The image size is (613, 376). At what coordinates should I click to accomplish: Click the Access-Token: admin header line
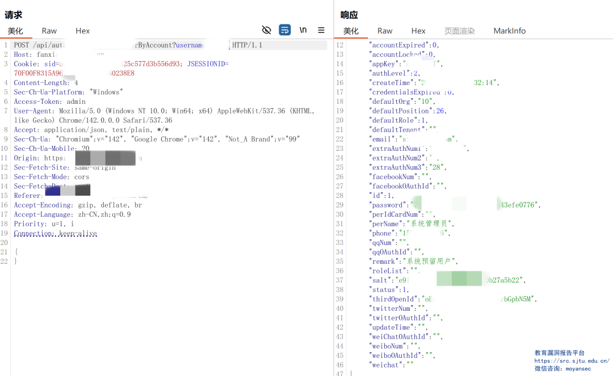pos(49,102)
